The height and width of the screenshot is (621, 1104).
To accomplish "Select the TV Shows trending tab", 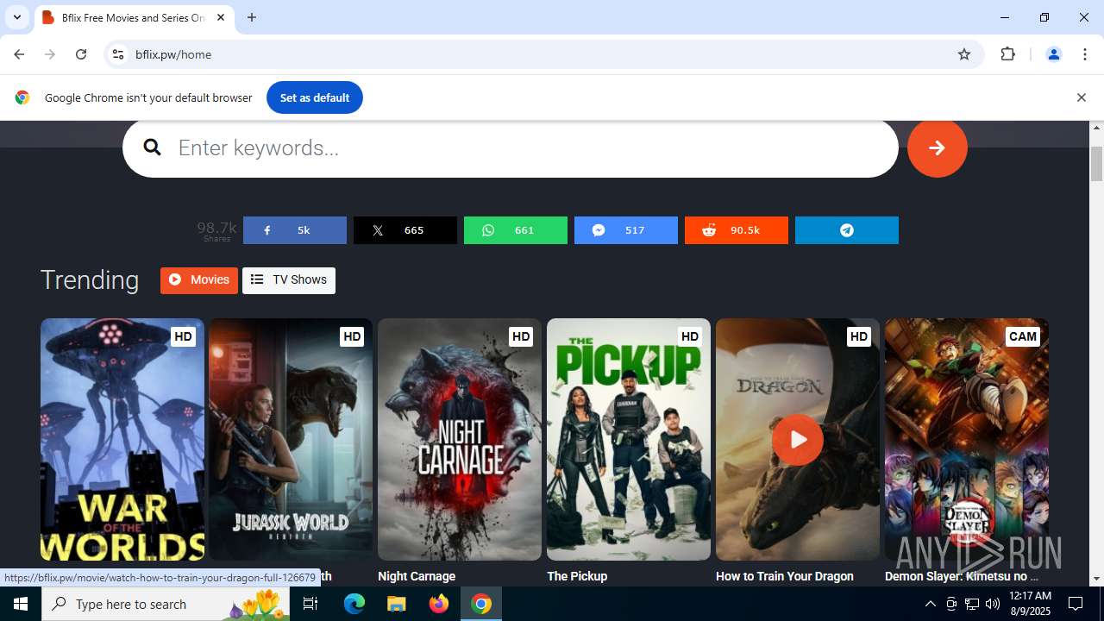I will click(x=289, y=279).
